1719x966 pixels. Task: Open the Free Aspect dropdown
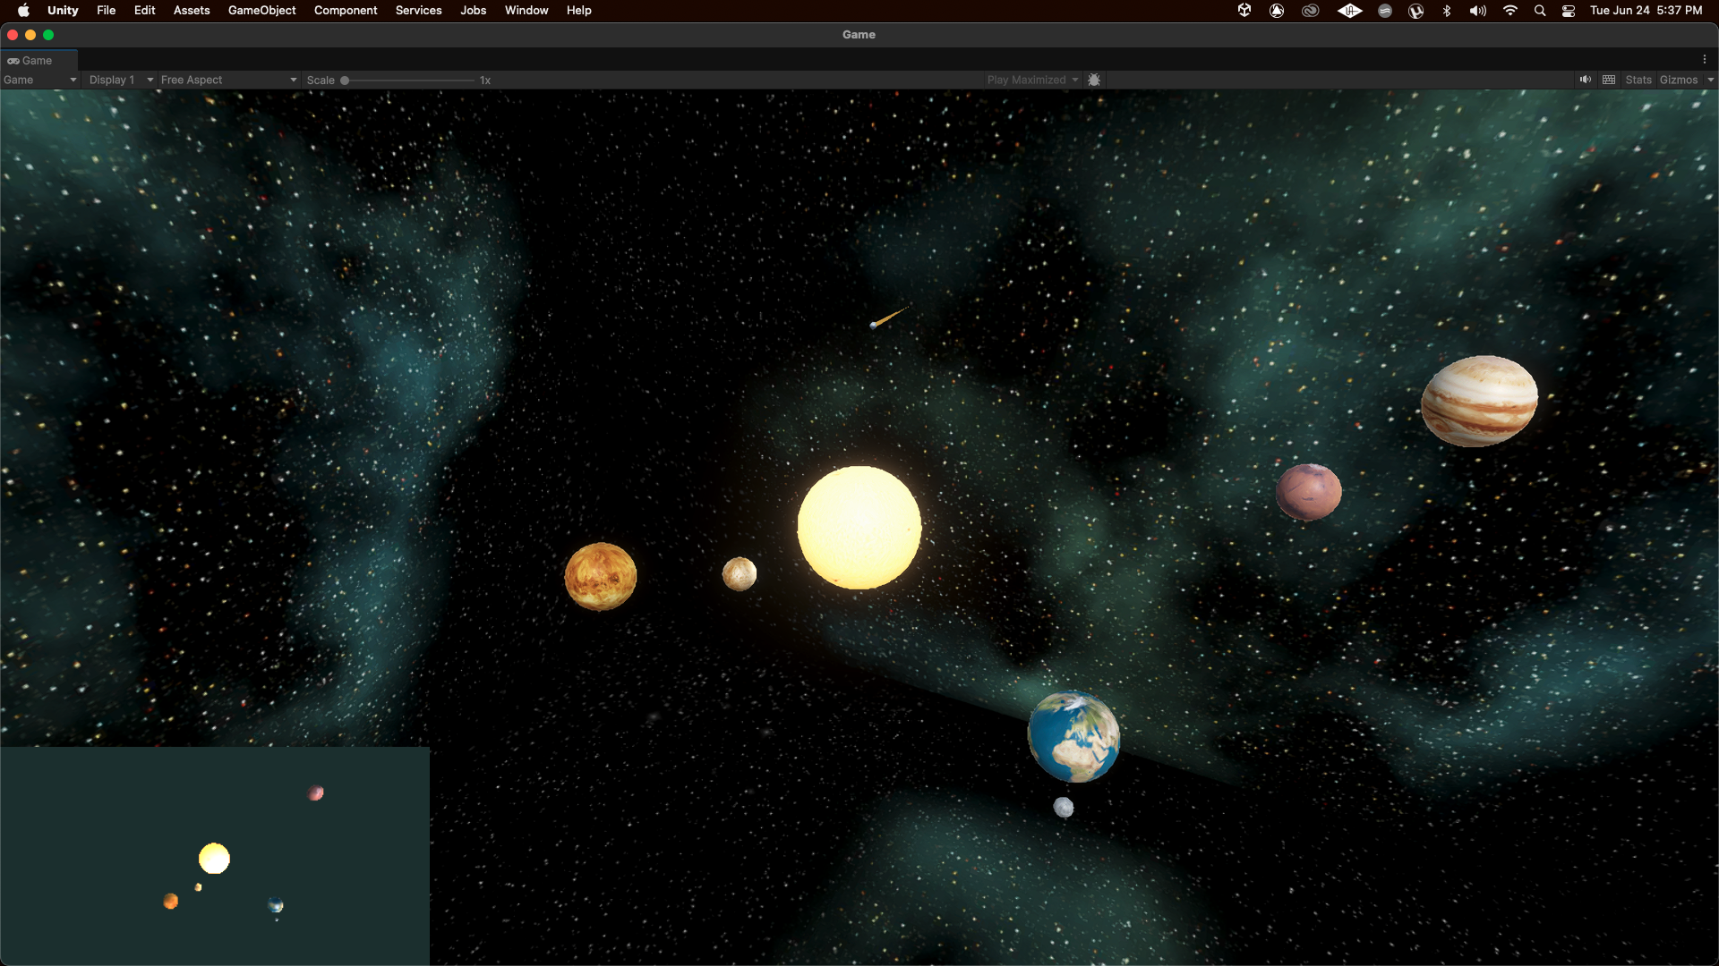(228, 80)
